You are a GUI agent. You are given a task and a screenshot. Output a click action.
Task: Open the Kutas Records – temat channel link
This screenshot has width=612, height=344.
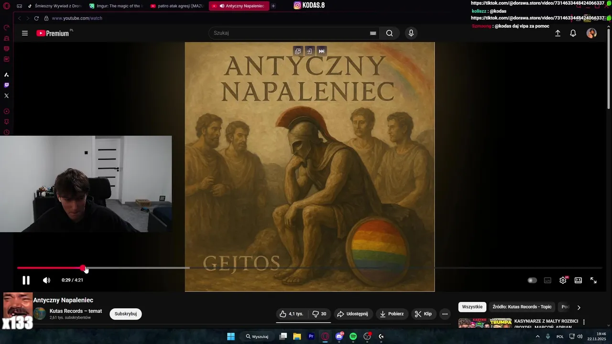[x=76, y=311]
